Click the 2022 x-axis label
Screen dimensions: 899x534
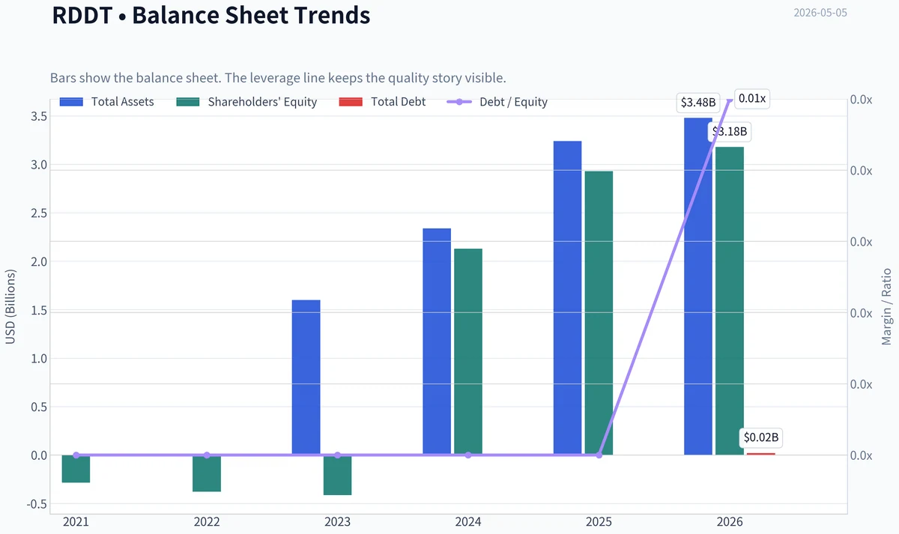[207, 522]
